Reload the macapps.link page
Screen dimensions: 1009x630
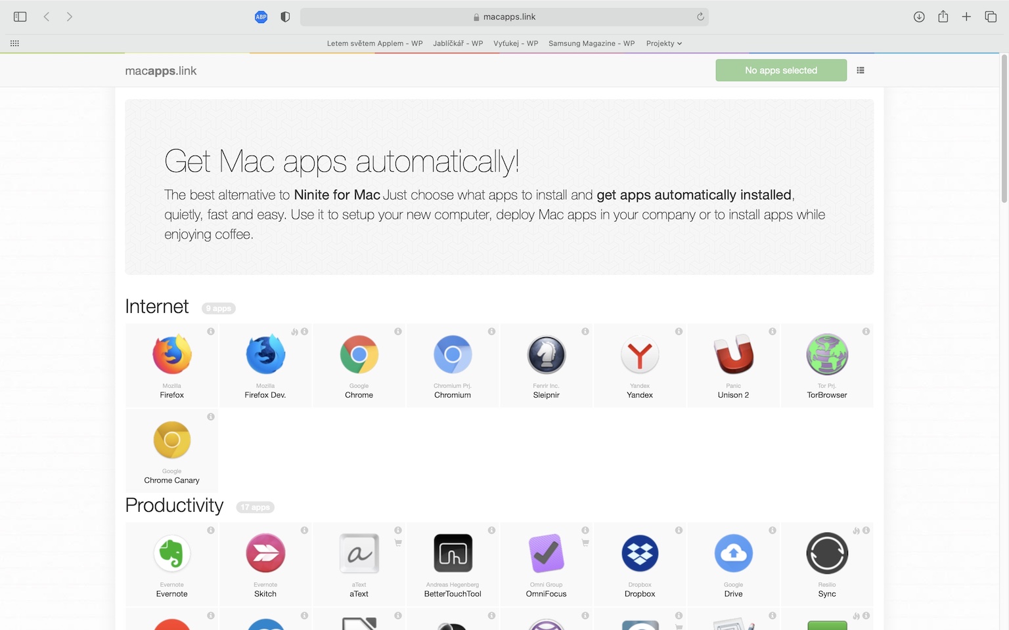pyautogui.click(x=700, y=17)
